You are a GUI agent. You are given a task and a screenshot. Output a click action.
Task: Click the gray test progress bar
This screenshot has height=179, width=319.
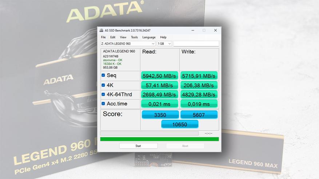coord(149,133)
